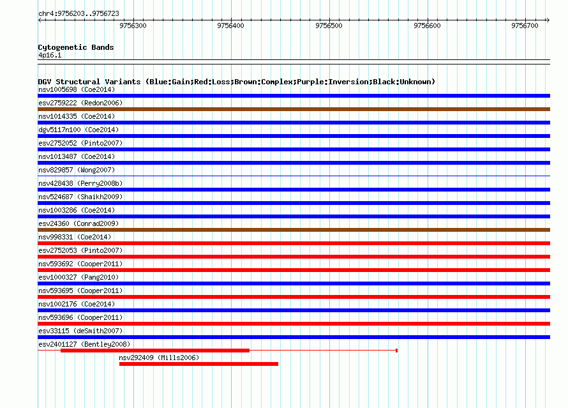Click the esv33115 (deSmith2007) label
The width and height of the screenshot is (568, 408).
coord(80,331)
